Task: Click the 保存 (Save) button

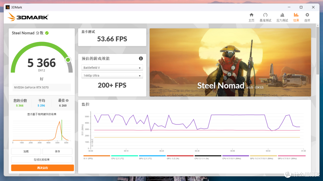Action: point(57,151)
